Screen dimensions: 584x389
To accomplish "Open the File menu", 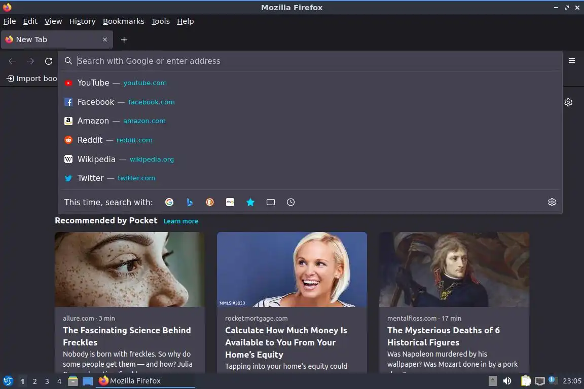I will coord(10,21).
